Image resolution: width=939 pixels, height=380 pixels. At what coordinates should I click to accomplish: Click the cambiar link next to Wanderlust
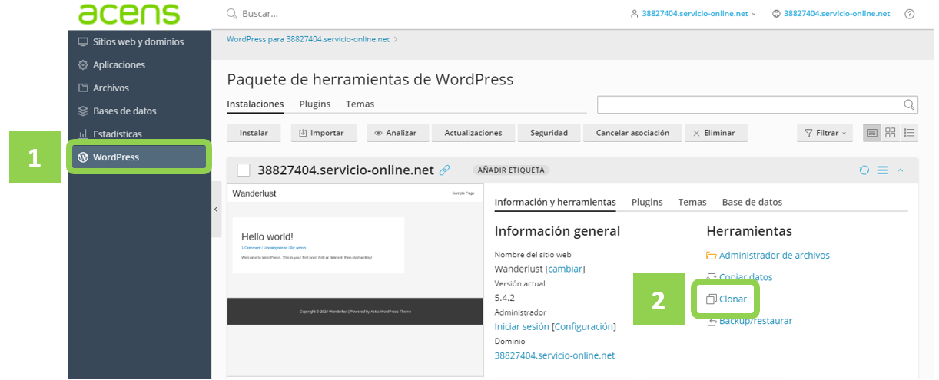tap(565, 269)
